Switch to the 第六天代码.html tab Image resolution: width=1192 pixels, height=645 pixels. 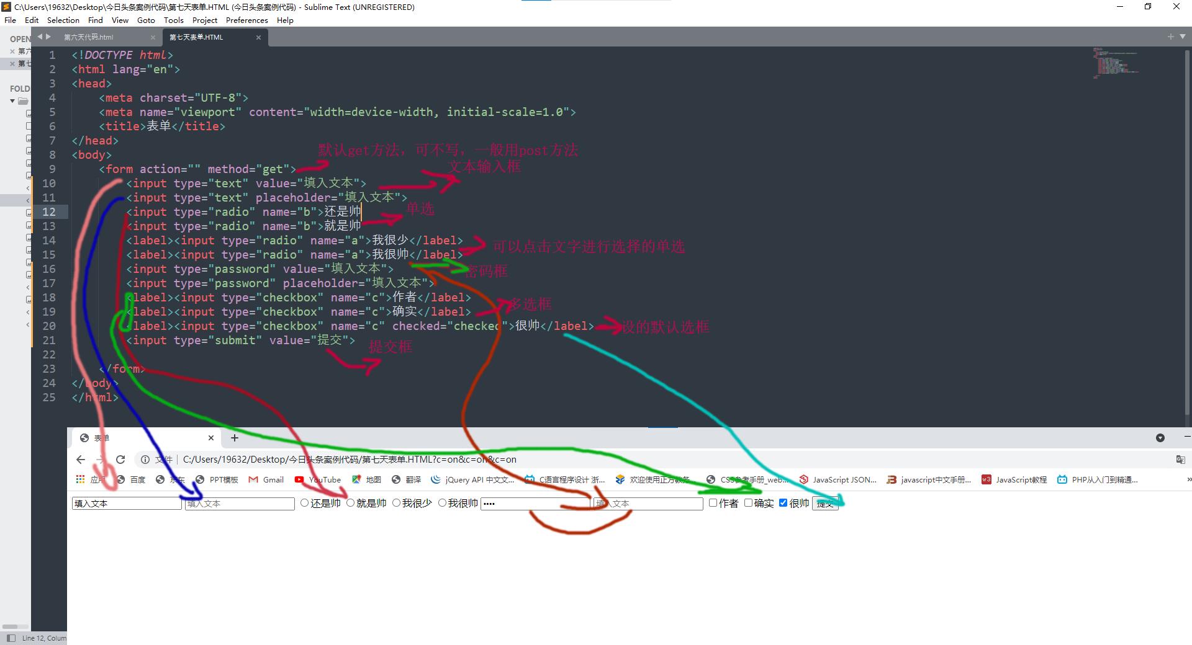pyautogui.click(x=89, y=37)
